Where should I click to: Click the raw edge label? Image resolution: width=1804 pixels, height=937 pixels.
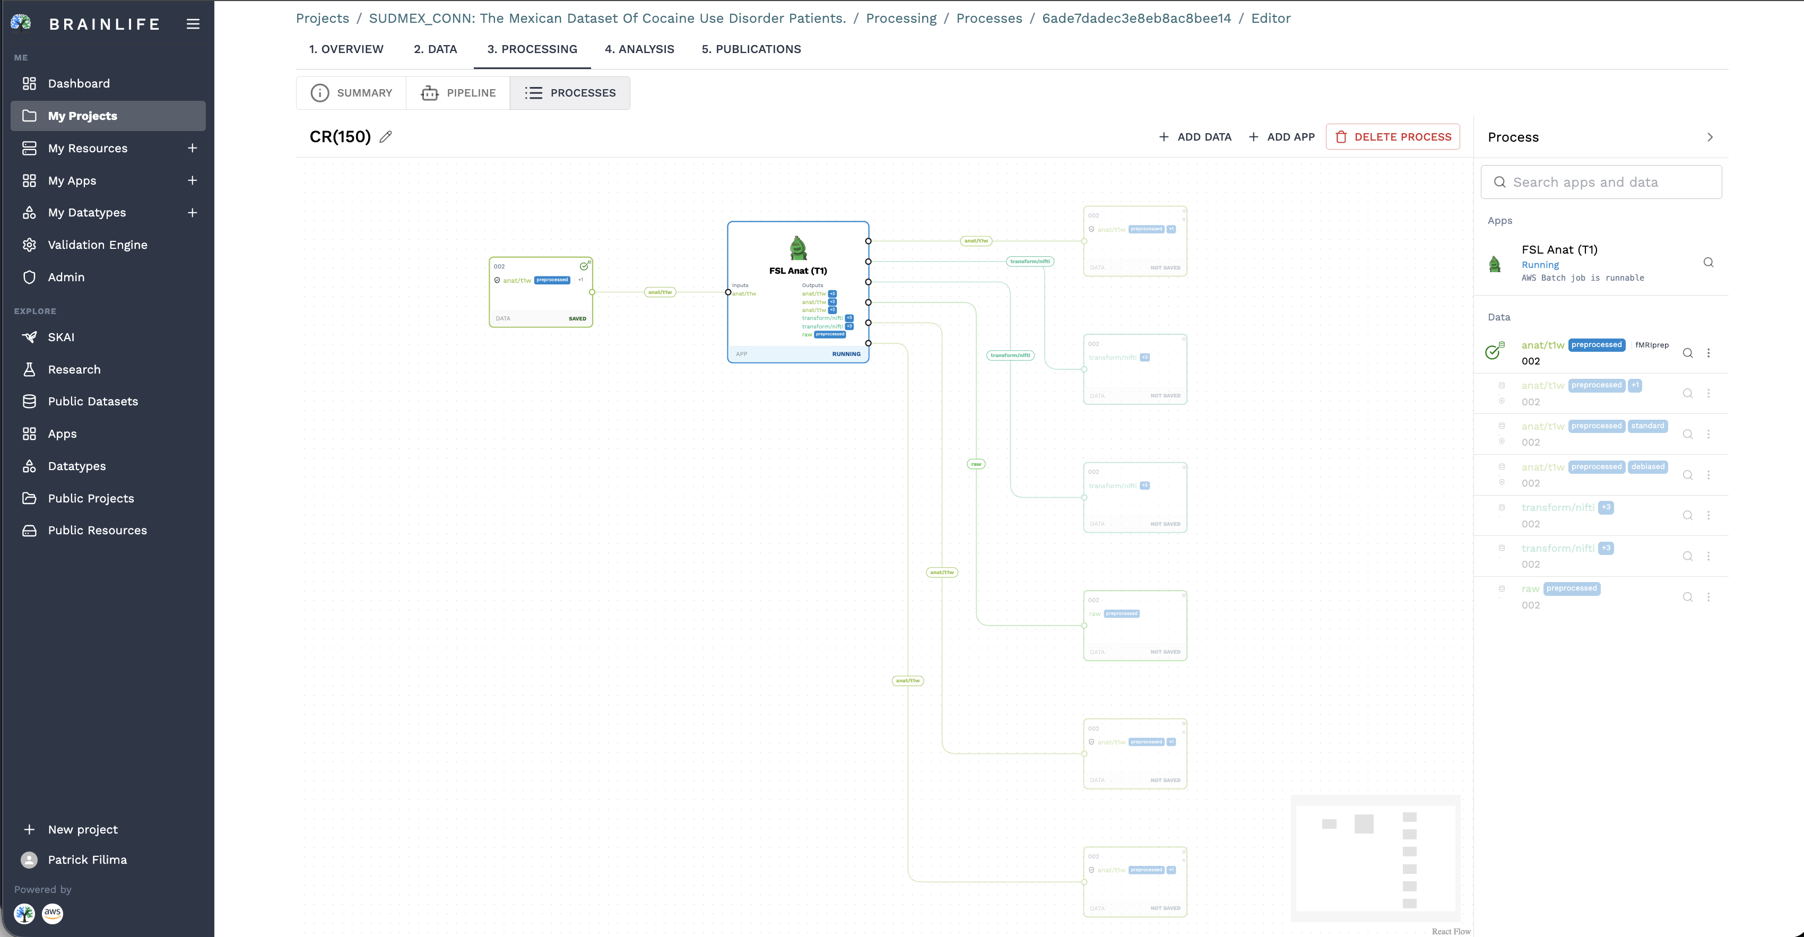976,464
